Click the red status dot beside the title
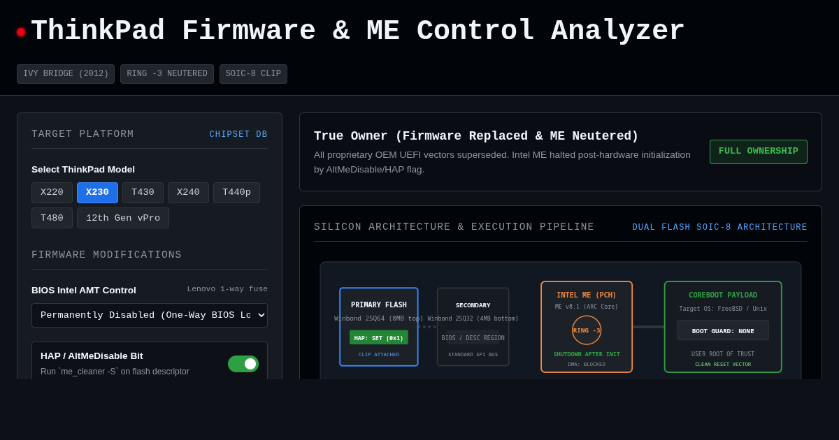 pyautogui.click(x=21, y=32)
